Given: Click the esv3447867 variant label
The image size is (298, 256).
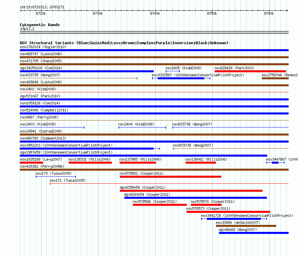Looking at the screenshot, I should coord(282,159).
